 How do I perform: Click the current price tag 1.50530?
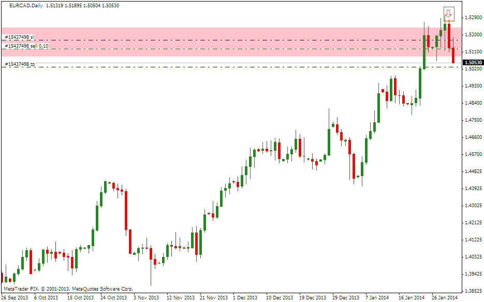(x=473, y=62)
